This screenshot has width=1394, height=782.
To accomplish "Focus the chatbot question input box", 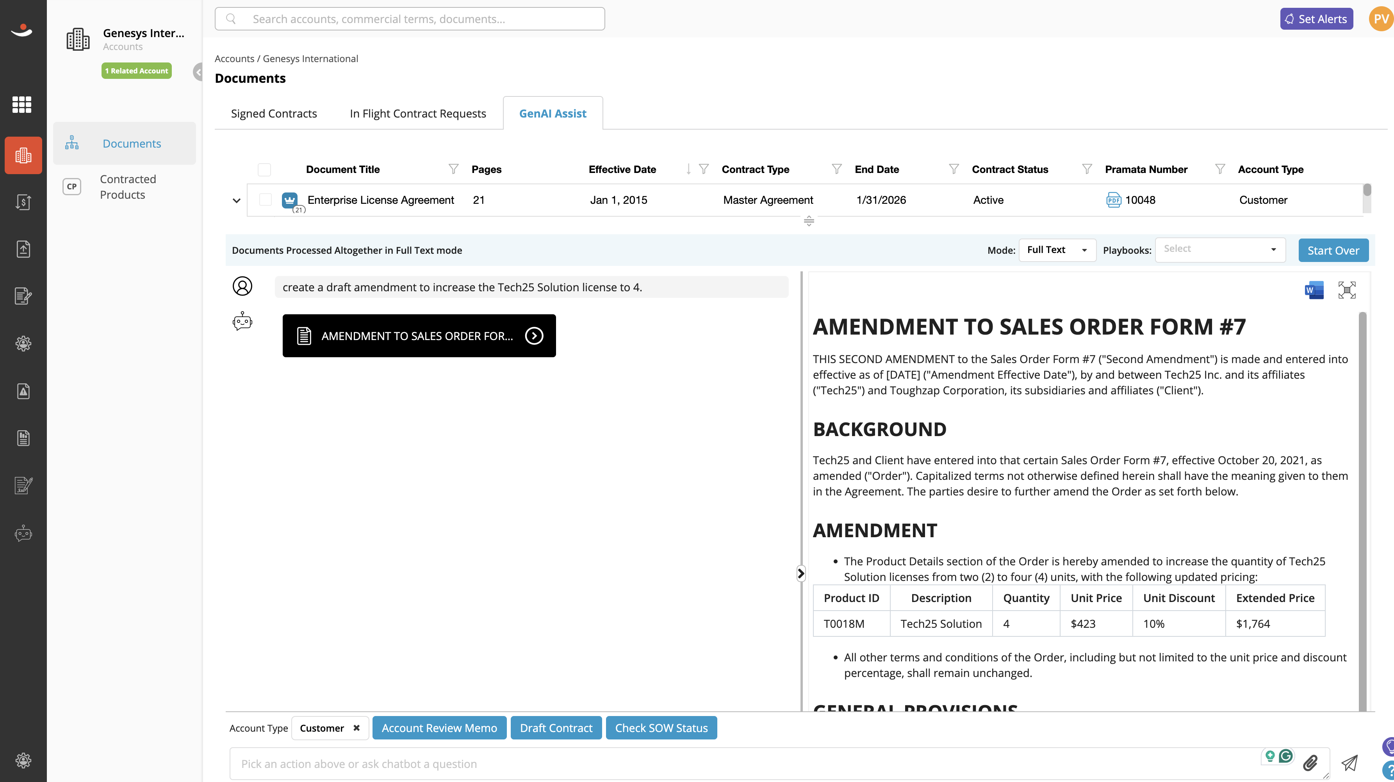I will click(x=779, y=764).
